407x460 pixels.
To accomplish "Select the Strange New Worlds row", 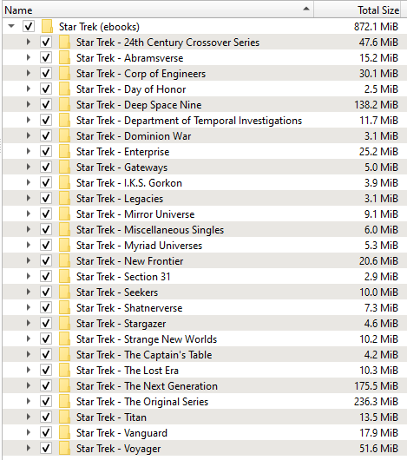I will (x=205, y=338).
